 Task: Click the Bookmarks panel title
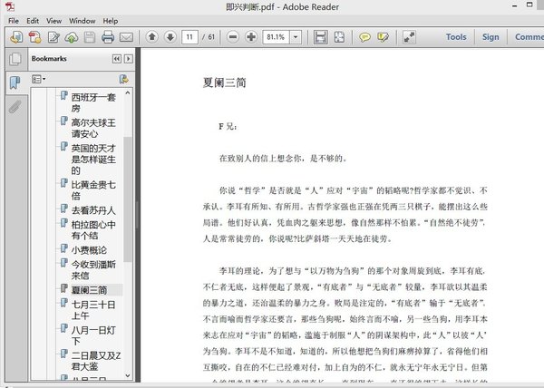pos(49,59)
